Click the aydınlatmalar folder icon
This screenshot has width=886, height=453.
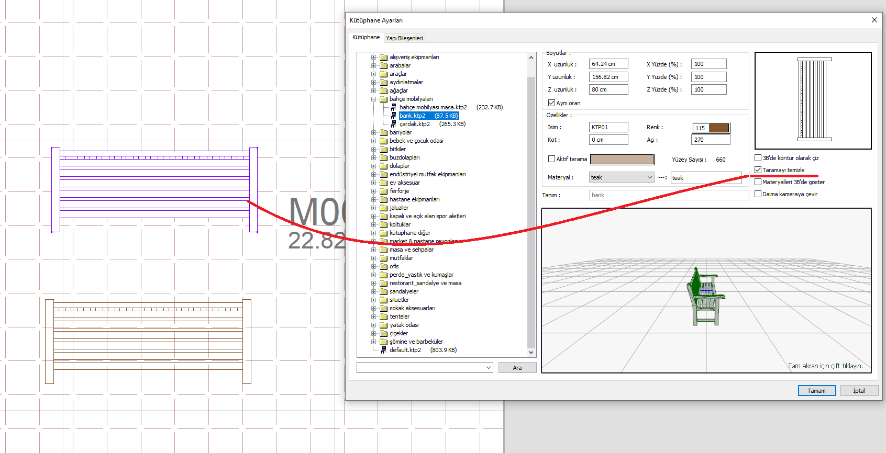[384, 82]
